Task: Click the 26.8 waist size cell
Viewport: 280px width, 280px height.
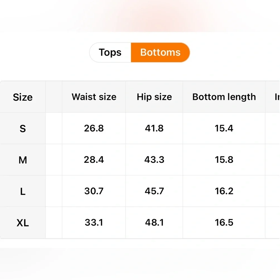Action: (x=94, y=128)
